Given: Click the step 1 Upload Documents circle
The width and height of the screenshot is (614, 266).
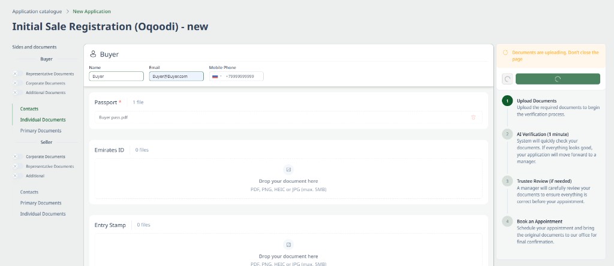Looking at the screenshot, I should click(507, 101).
